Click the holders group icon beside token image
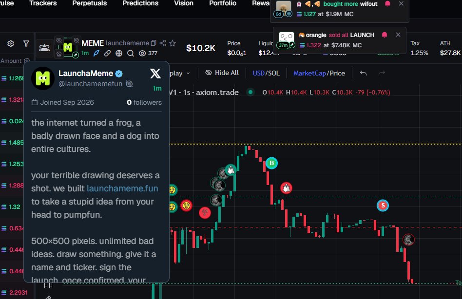 pos(44,48)
